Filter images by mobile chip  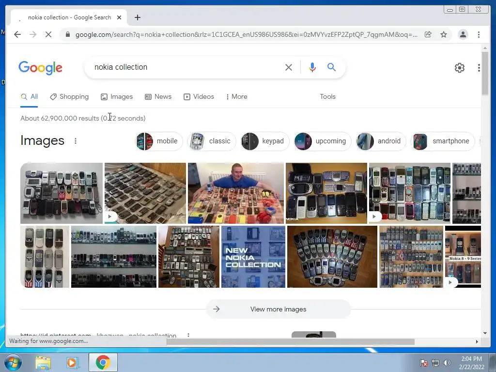[159, 141]
